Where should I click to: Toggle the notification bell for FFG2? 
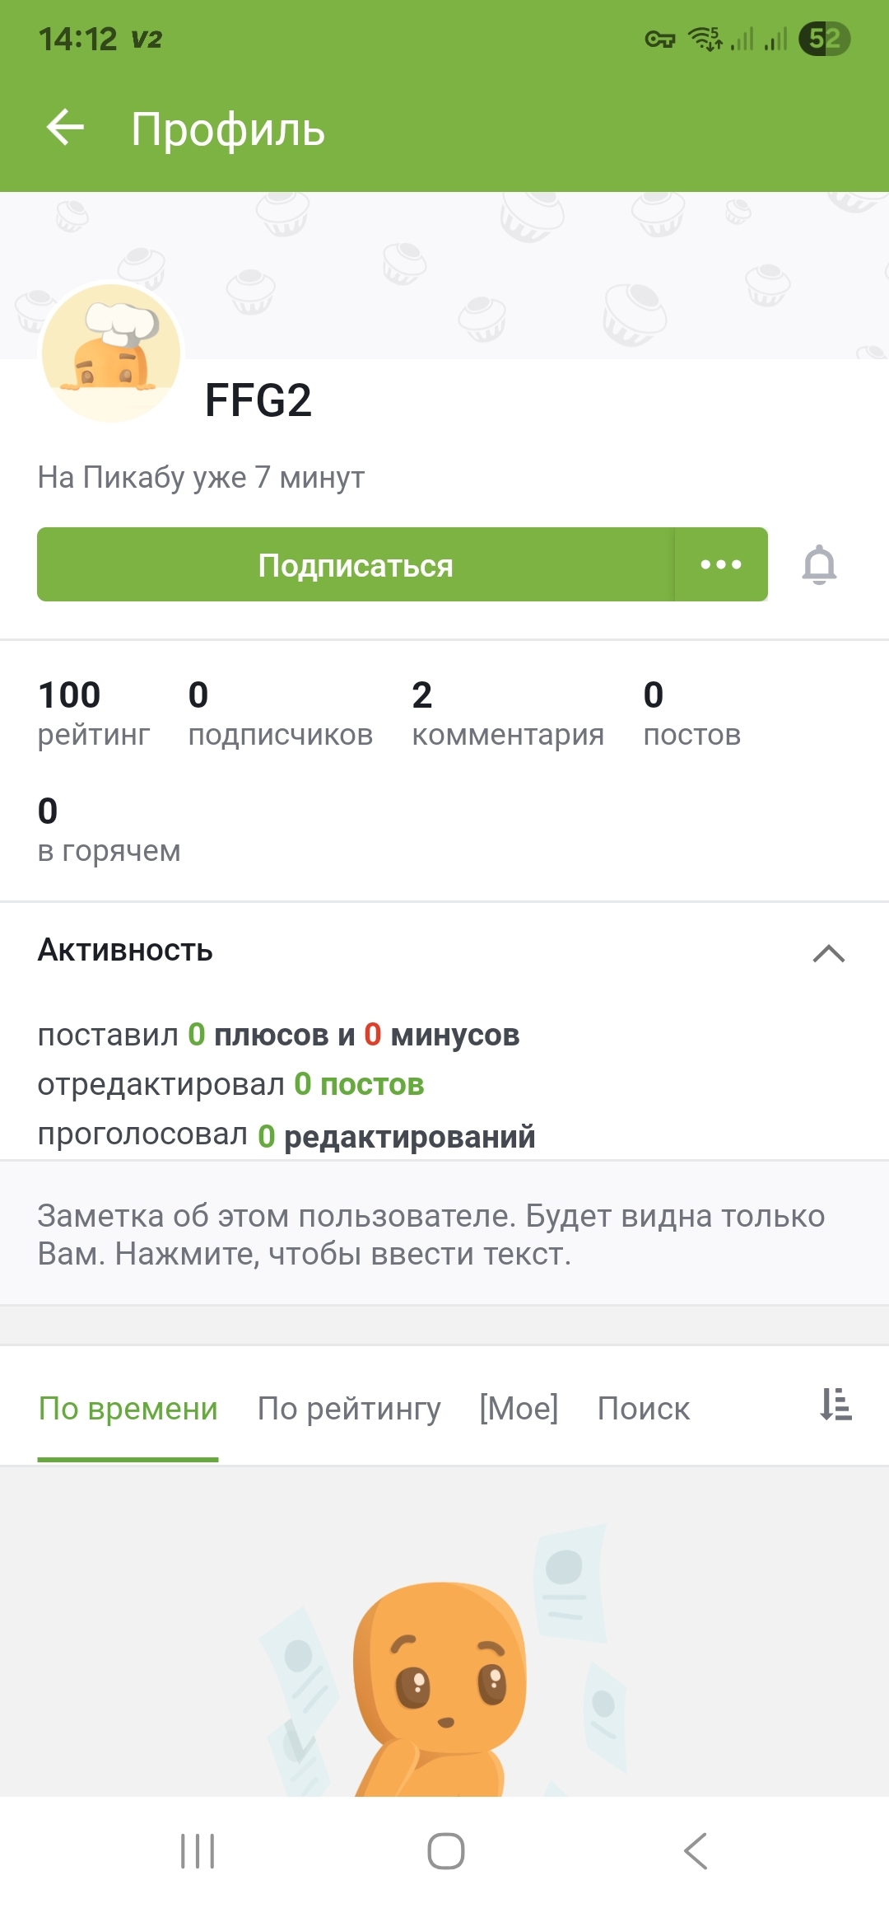(x=819, y=565)
